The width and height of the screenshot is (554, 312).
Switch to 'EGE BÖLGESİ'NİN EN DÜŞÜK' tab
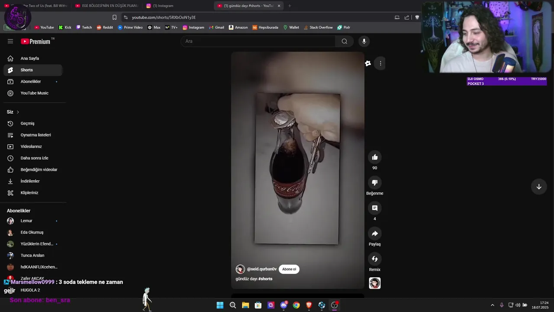[x=107, y=6]
